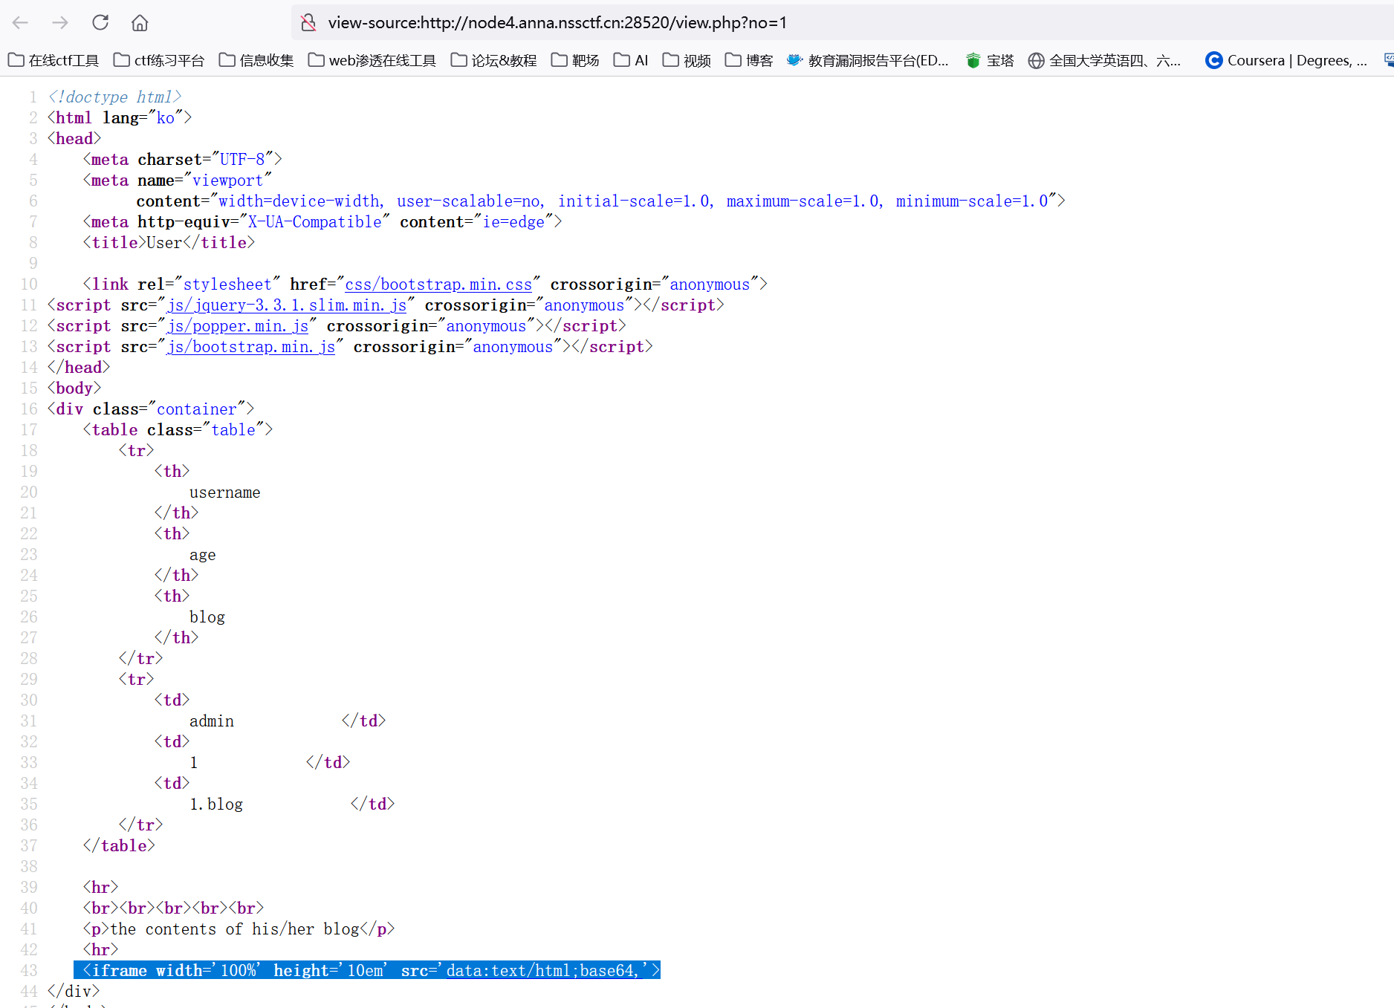1394x1008 pixels.
Task: Open the 教育漏洞报告平台 bookmark
Action: coord(868,60)
